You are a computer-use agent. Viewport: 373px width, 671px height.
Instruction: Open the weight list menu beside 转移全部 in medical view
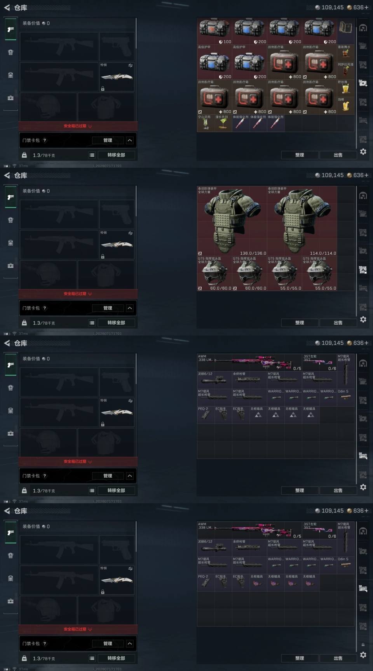tap(92, 155)
